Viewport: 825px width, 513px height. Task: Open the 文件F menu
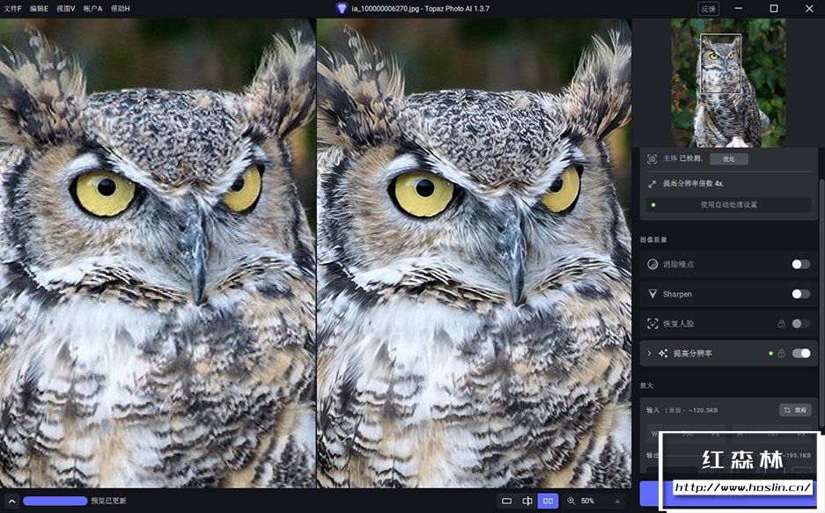[x=12, y=9]
